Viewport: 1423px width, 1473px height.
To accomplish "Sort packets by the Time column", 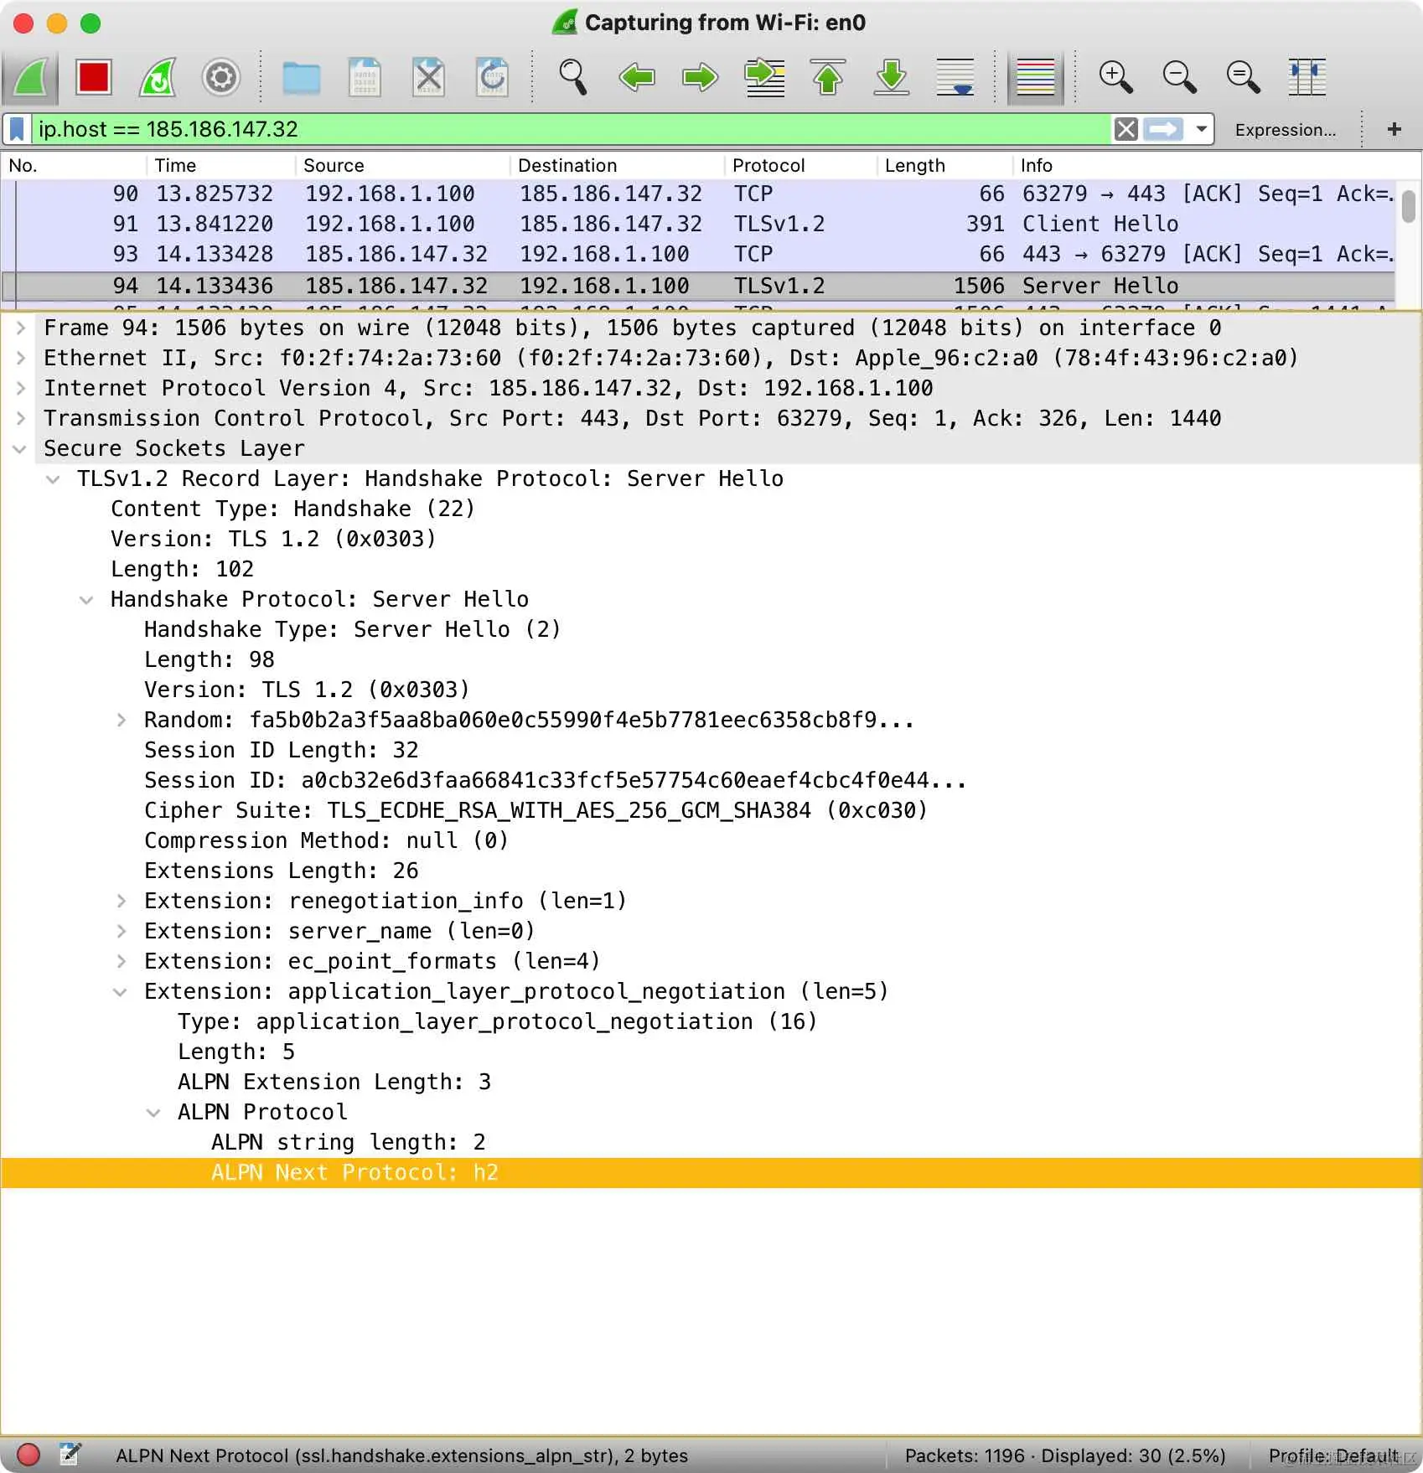I will click(221, 165).
